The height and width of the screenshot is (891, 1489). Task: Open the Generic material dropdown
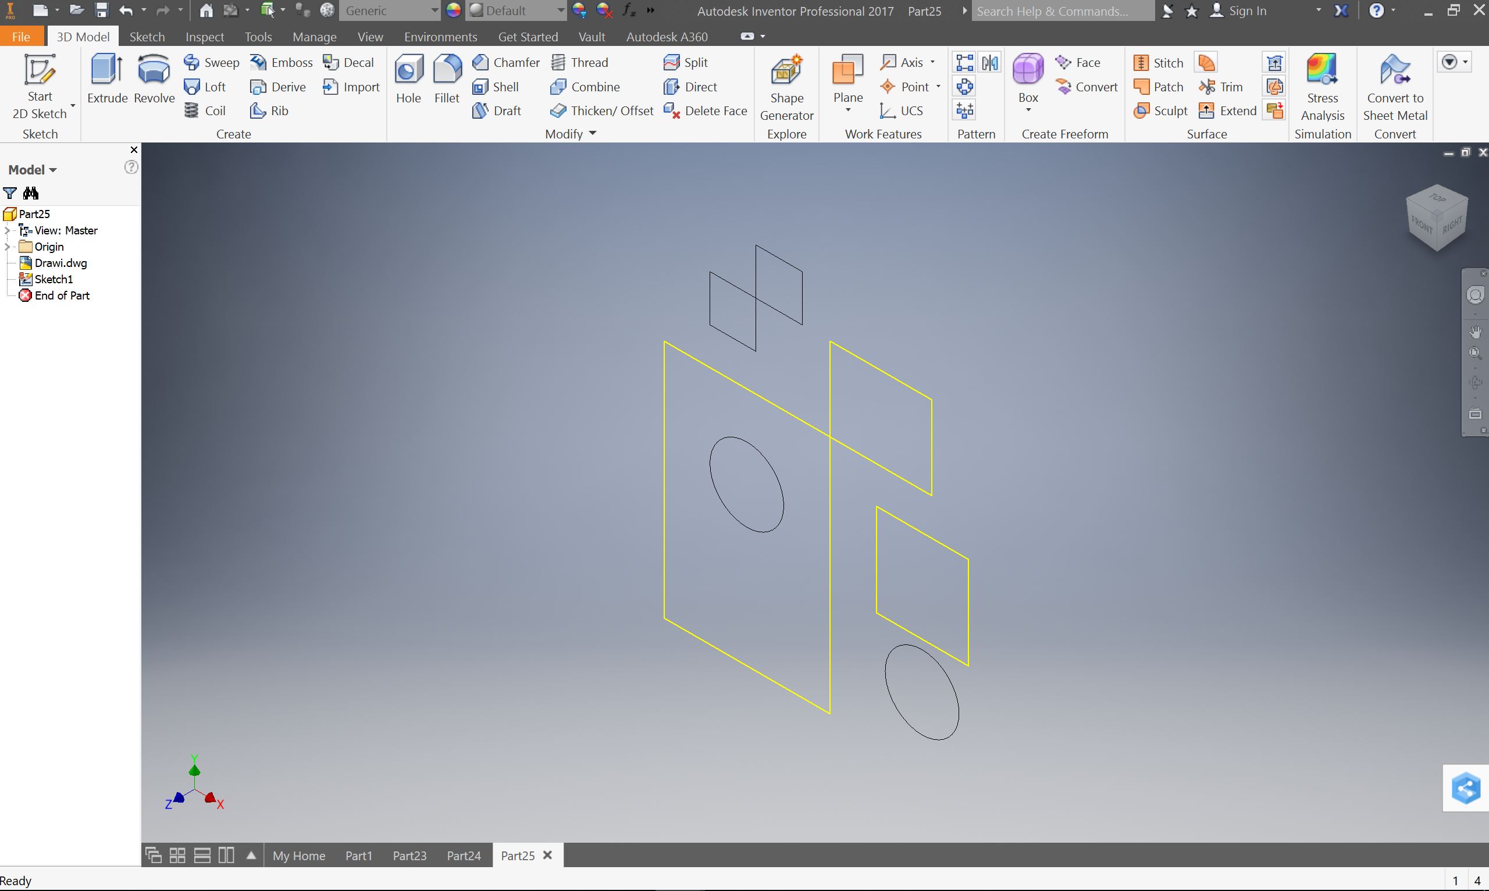point(434,11)
